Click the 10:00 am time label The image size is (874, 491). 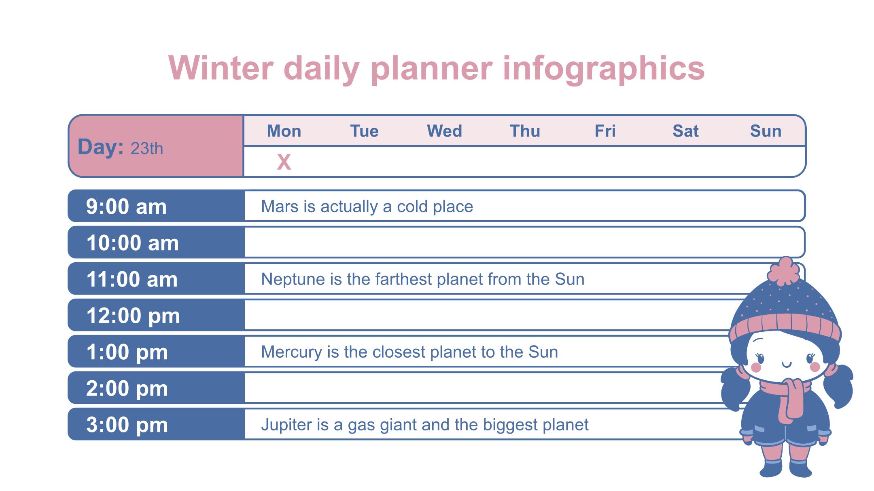[132, 243]
